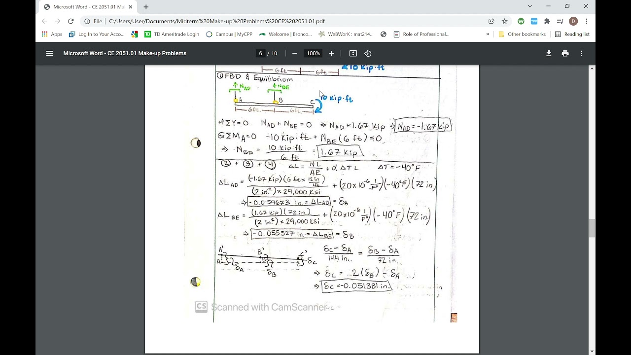Viewport: 631px width, 355px height.
Task: Download the PDF file
Action: coord(549,53)
